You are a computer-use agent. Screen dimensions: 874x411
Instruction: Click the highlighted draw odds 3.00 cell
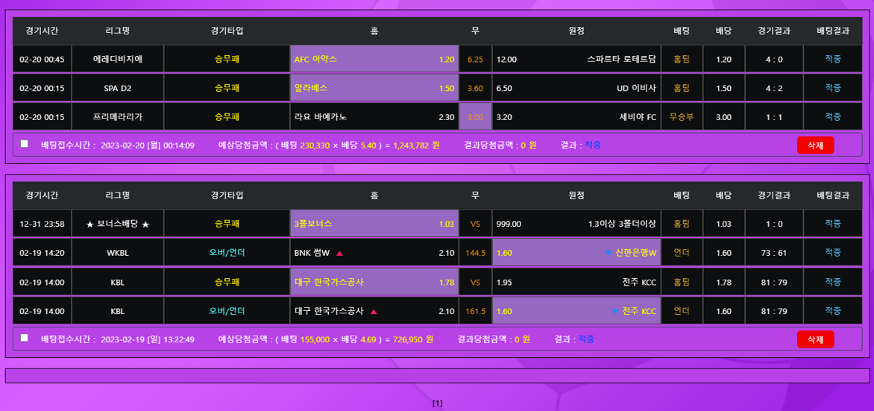[475, 117]
